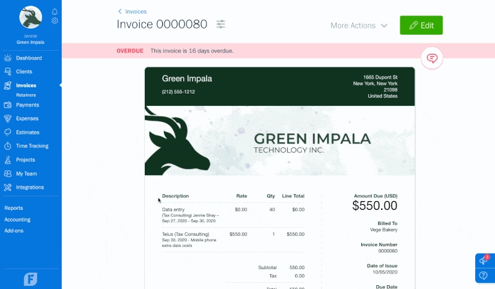Click the Line Total column header
Image resolution: width=495 pixels, height=289 pixels.
pyautogui.click(x=293, y=196)
